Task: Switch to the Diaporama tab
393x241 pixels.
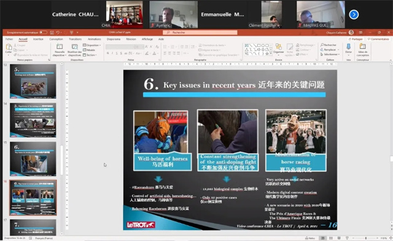Action: click(114, 39)
